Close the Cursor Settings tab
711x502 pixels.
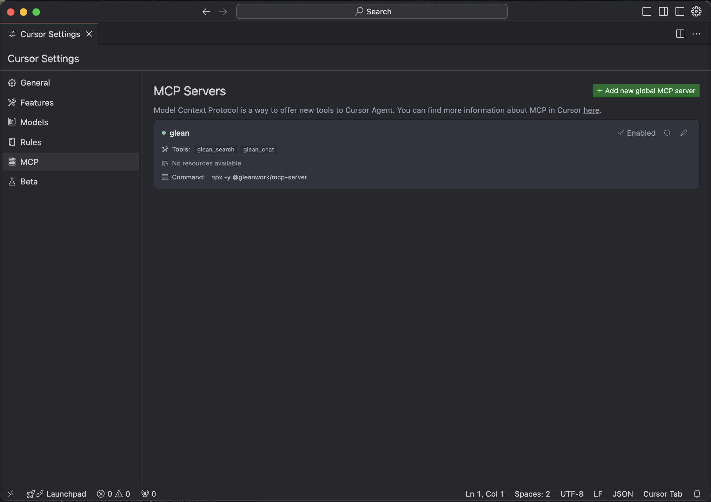pyautogui.click(x=89, y=34)
